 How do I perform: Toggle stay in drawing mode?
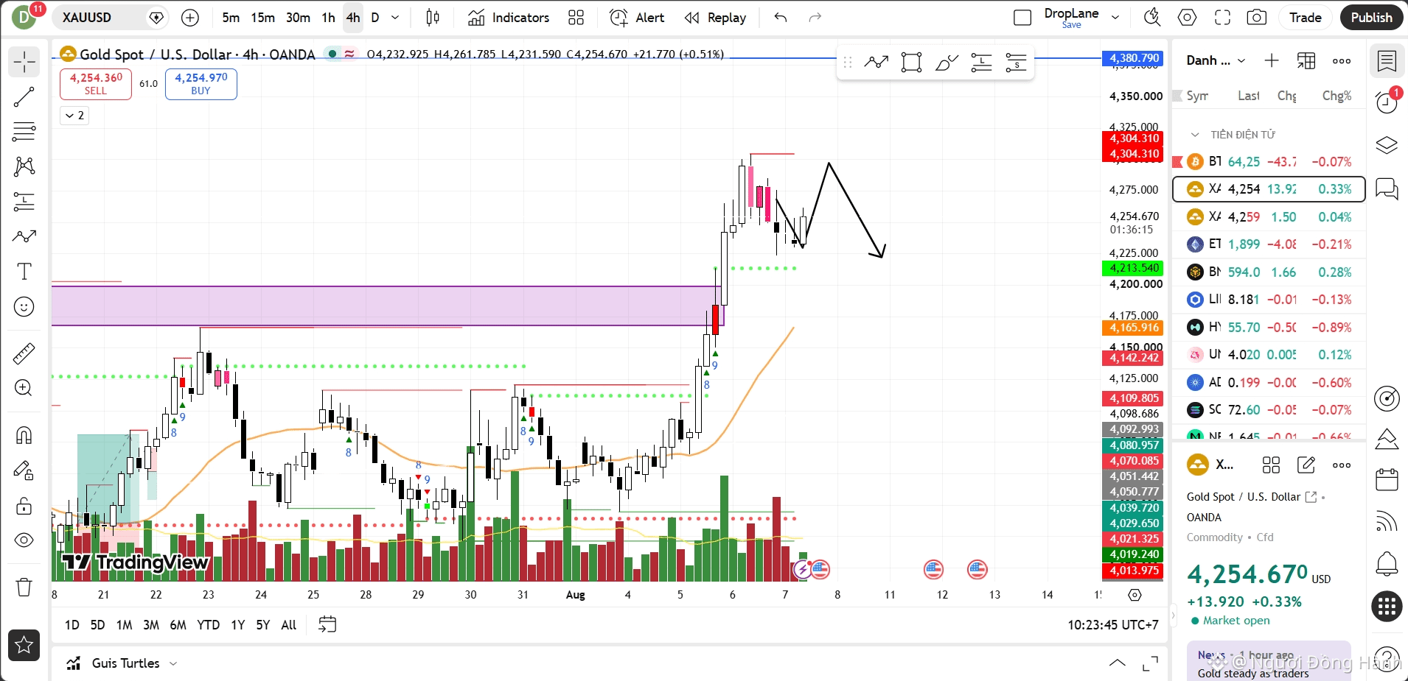24,470
